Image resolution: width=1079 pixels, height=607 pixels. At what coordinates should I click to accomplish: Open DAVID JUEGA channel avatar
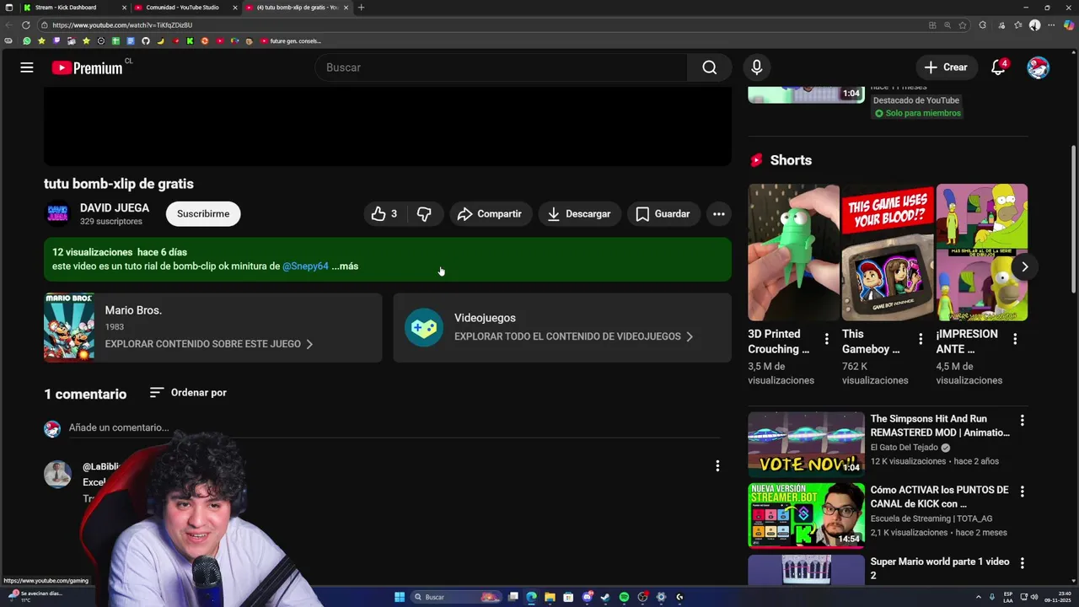[57, 214]
